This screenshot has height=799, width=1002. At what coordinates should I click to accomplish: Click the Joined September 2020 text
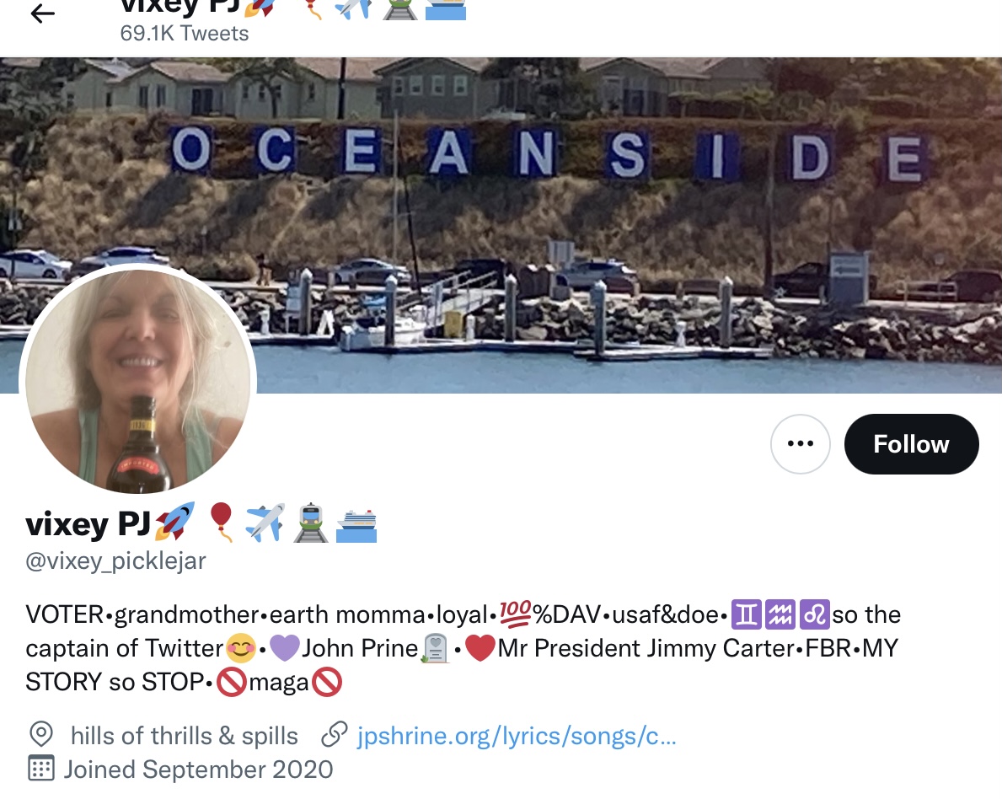(x=198, y=769)
